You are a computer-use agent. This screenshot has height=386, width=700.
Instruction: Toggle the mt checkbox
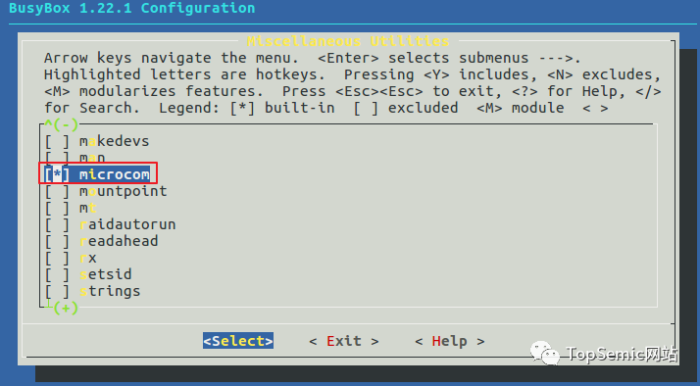pyautogui.click(x=57, y=208)
